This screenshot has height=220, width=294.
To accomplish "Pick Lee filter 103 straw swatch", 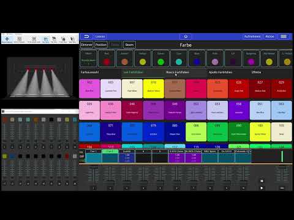I will pos(282,132).
